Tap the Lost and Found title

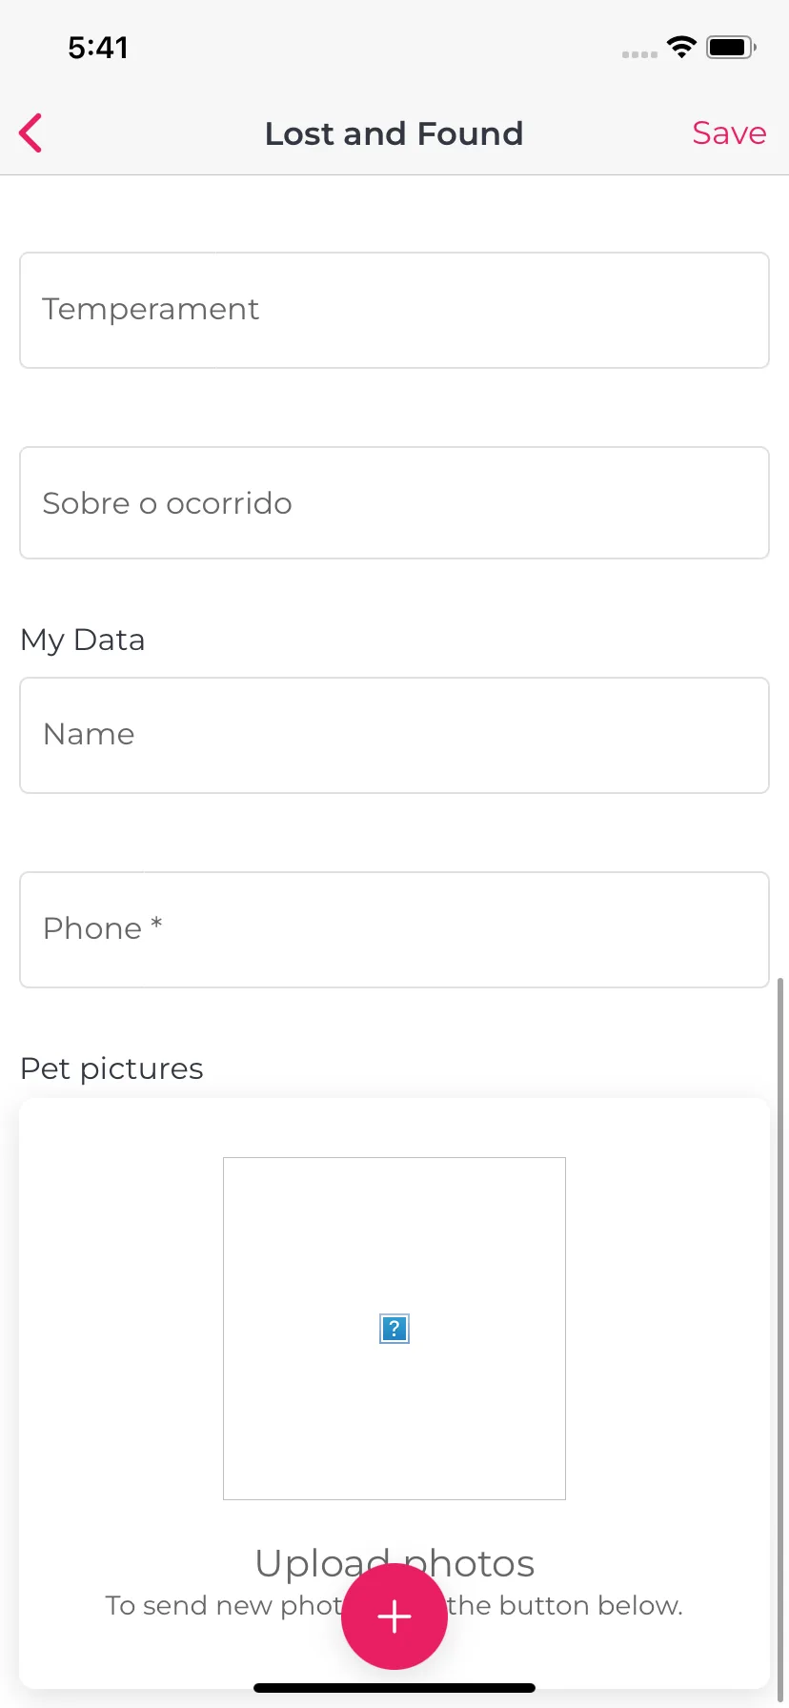click(394, 133)
